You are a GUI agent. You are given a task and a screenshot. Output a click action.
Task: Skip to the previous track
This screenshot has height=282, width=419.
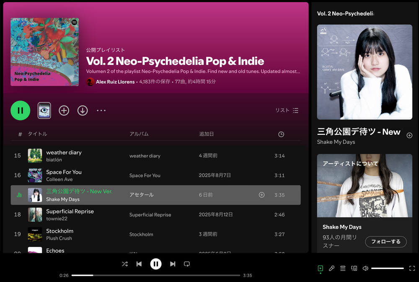pyautogui.click(x=139, y=264)
